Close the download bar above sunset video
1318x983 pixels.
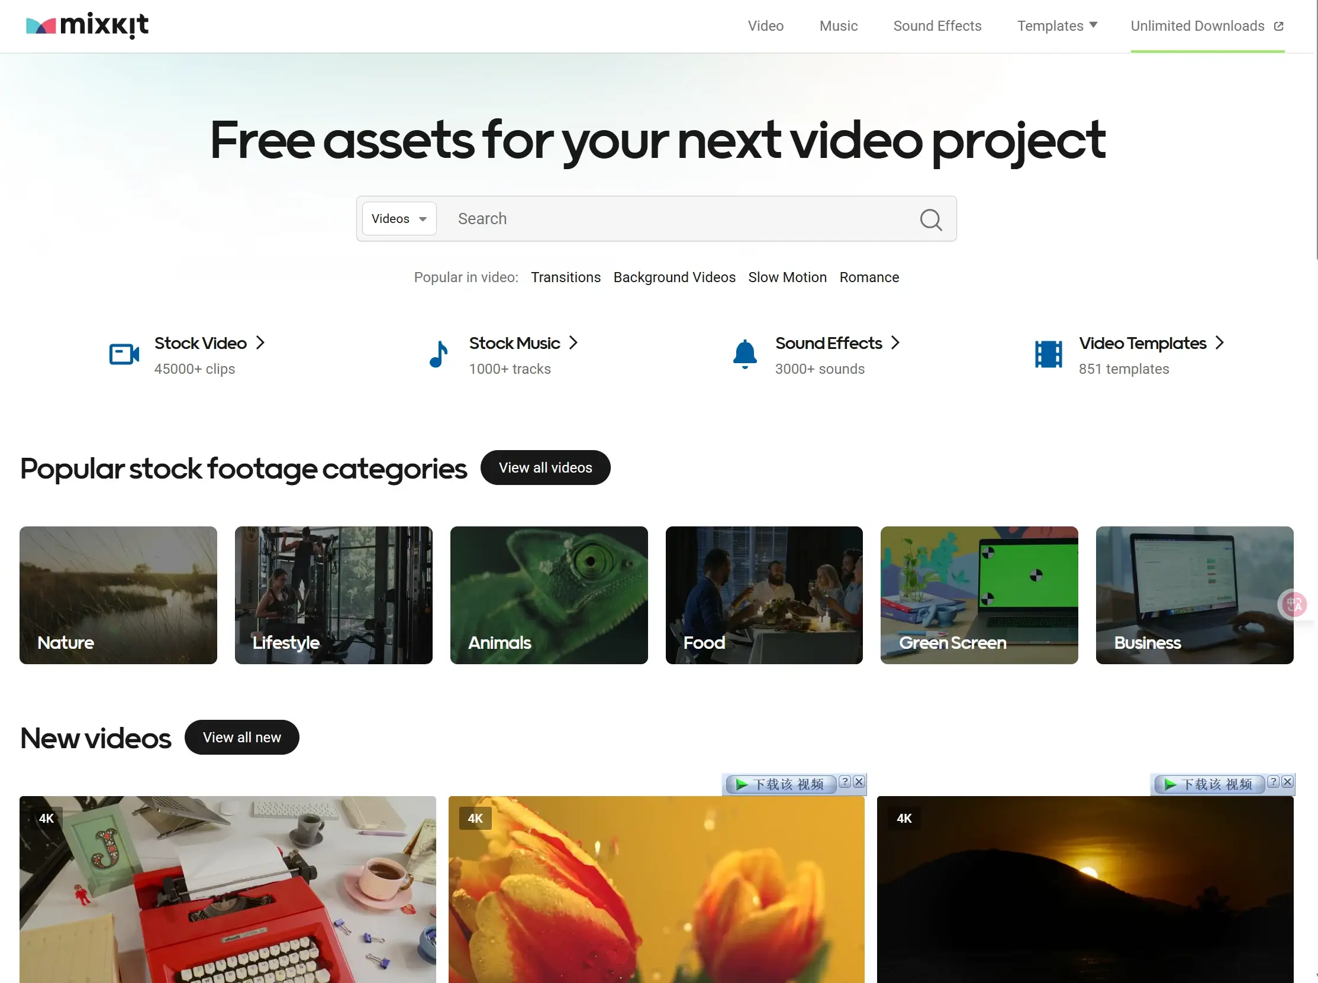[x=1287, y=782]
